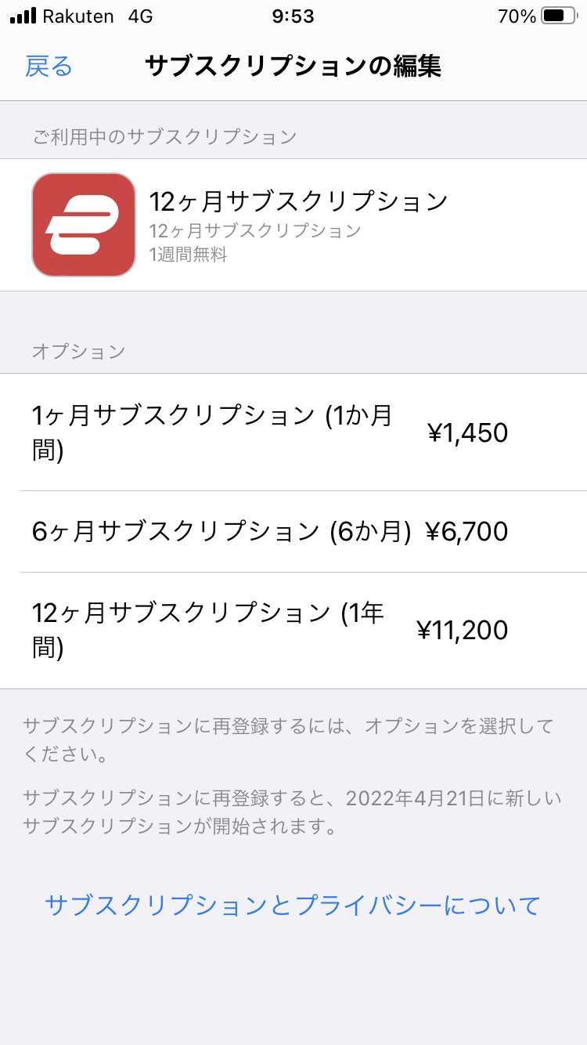Choose the 12ヶ月サブスクリプション (1年間) option
587x1045 pixels.
point(207,631)
